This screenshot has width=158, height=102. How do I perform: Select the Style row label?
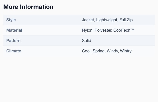tap(11, 20)
